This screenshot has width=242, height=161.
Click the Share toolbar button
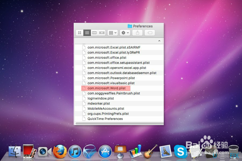137,33
